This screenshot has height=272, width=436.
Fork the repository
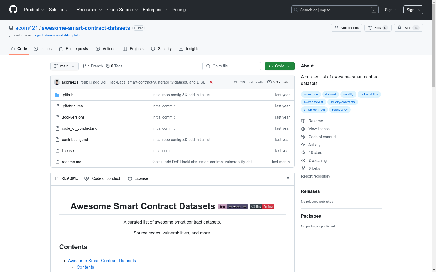tap(378, 28)
